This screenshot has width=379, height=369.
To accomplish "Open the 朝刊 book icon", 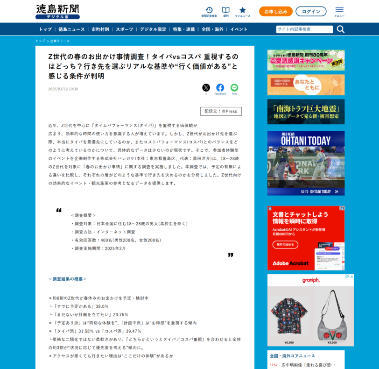I will click(x=225, y=10).
